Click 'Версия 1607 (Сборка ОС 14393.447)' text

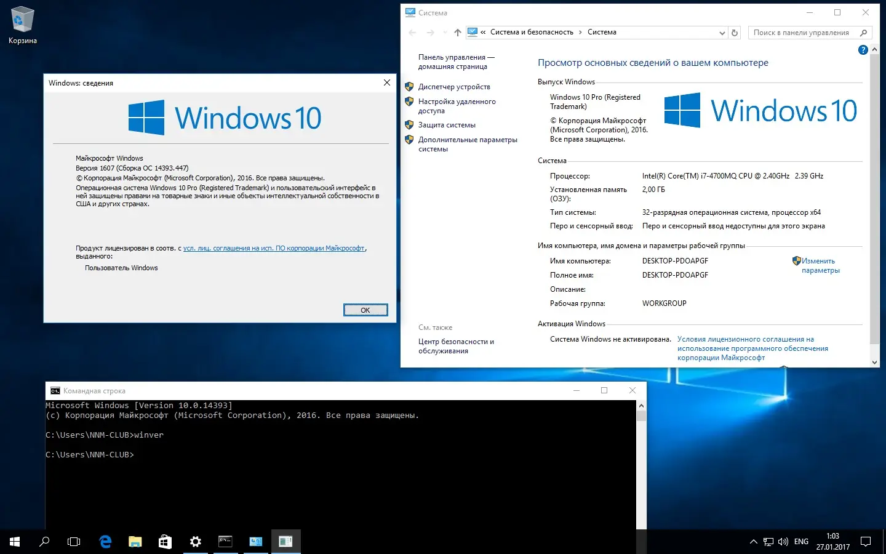(x=132, y=168)
